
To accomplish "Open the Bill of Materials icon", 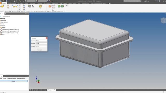I will pos(29,6).
